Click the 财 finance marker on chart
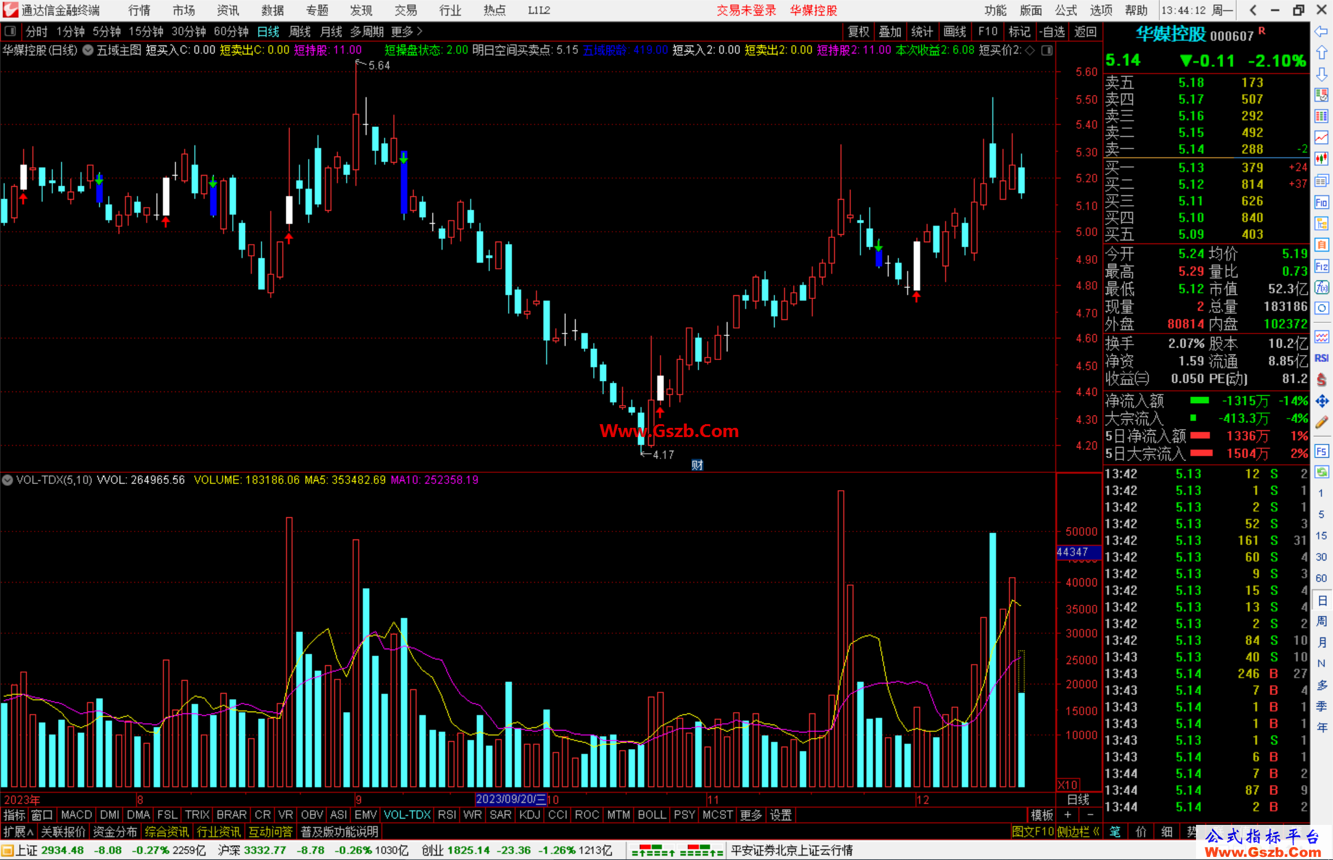The image size is (1333, 860). pos(697,465)
